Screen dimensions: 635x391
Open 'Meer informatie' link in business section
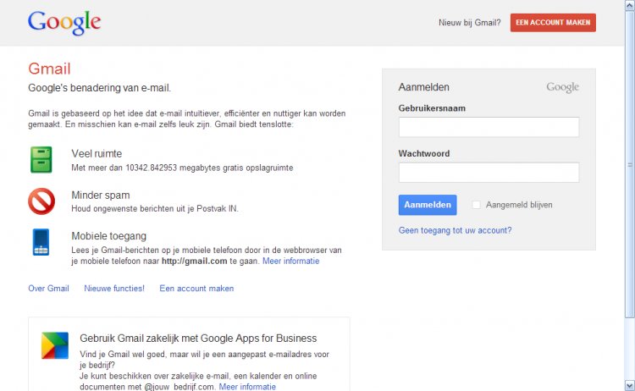coord(247,387)
